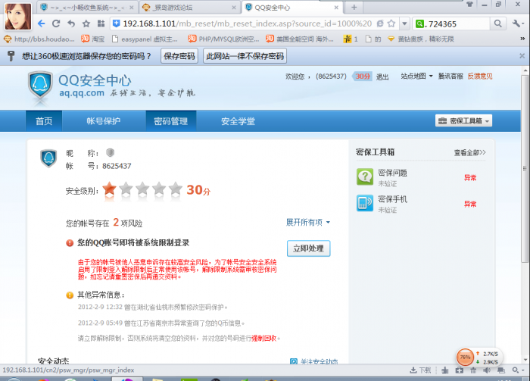Click the 76% memory accelerator ball

tap(465, 357)
